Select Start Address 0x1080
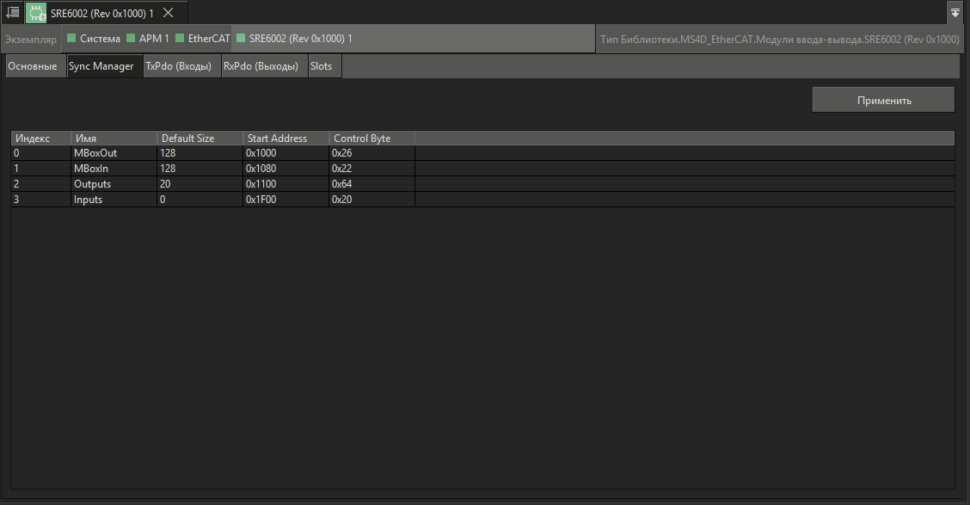The image size is (970, 505). pyautogui.click(x=285, y=169)
